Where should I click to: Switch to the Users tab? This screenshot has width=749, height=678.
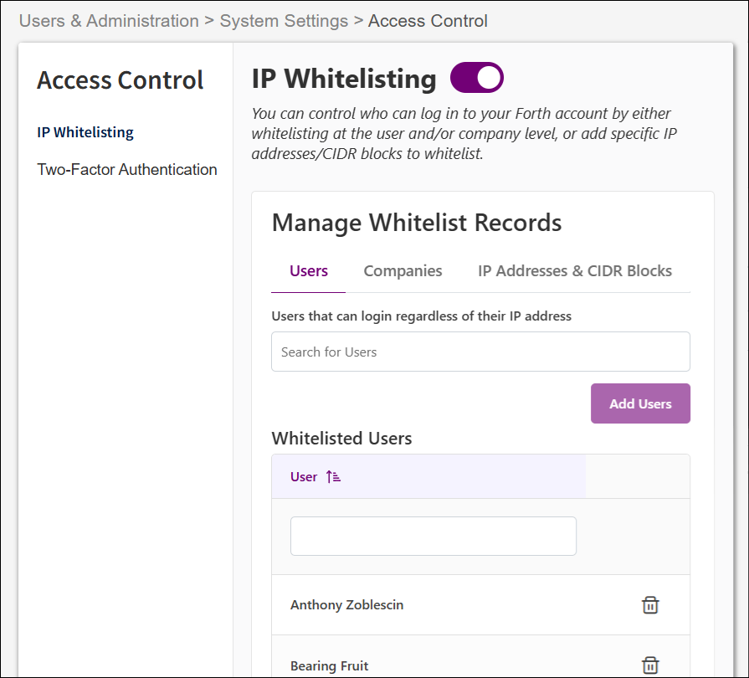(x=309, y=271)
